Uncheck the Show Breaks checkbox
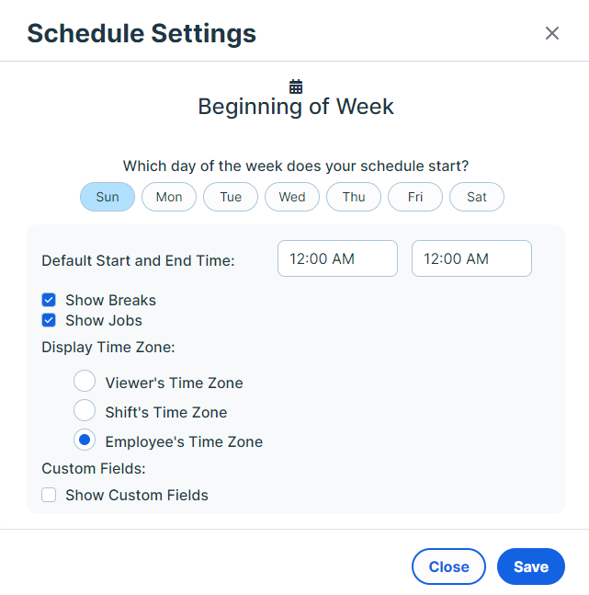Image resolution: width=589 pixels, height=595 pixels. coord(49,300)
